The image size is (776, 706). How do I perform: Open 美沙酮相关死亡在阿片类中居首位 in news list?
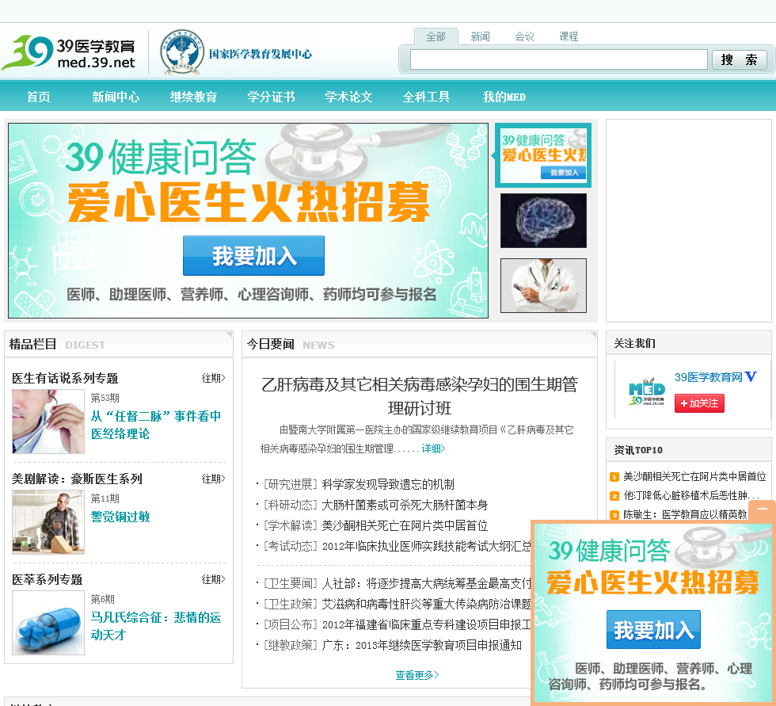[x=405, y=525]
